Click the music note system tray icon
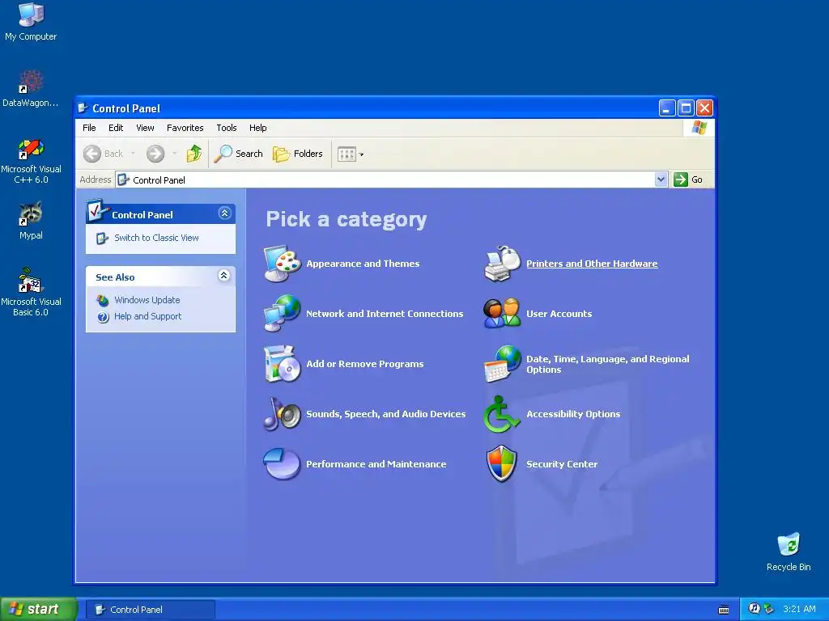 pos(754,609)
